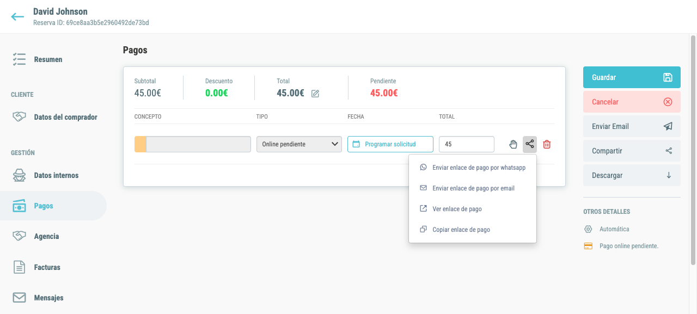697x314 pixels.
Task: Click the edit total pencil icon
Action: click(315, 94)
